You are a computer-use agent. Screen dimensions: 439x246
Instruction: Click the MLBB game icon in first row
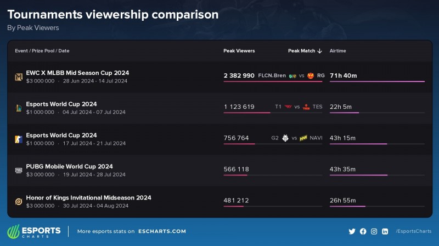point(18,77)
